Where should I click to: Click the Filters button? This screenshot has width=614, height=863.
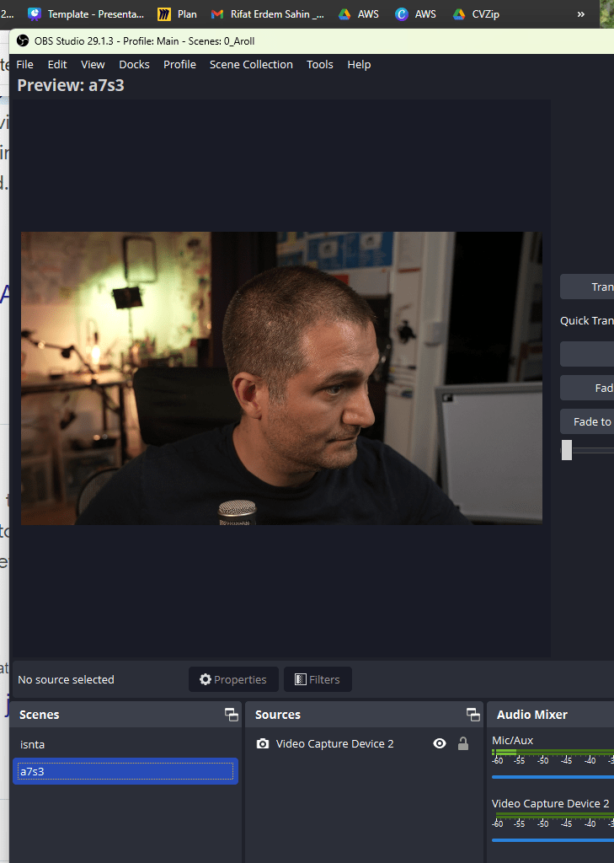tap(318, 679)
